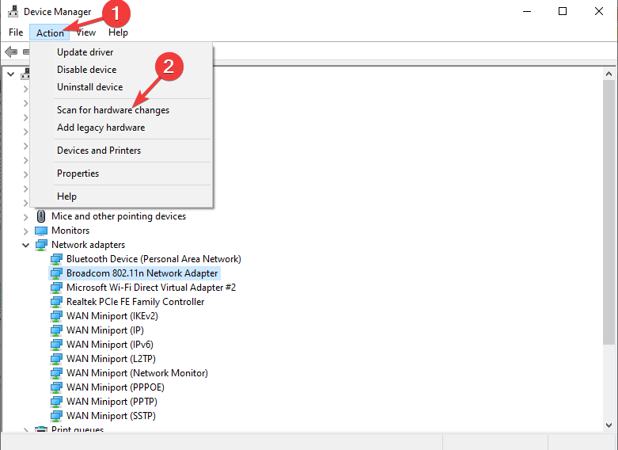The image size is (618, 450).
Task: Select Scan for hardware changes
Action: [x=113, y=110]
